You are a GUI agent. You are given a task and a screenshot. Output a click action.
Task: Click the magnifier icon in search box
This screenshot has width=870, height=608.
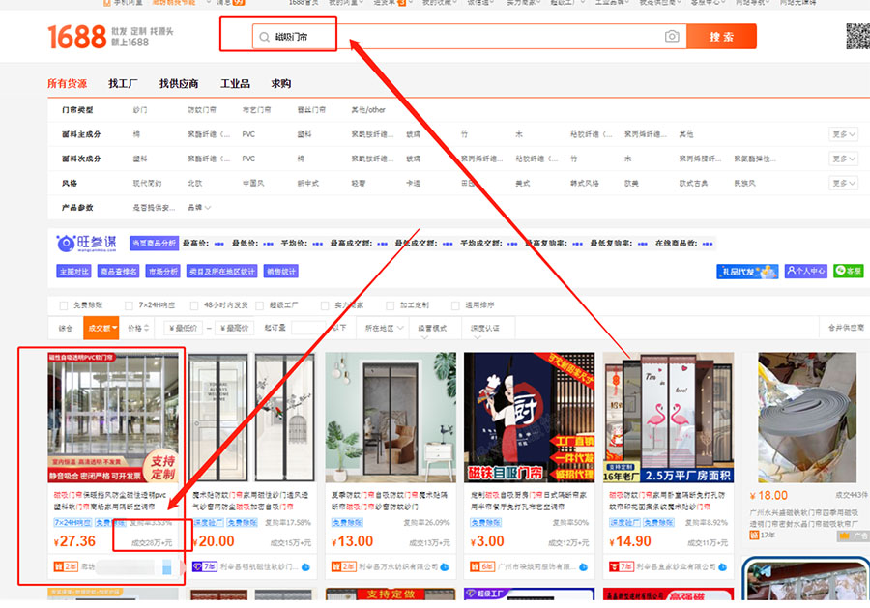click(264, 38)
